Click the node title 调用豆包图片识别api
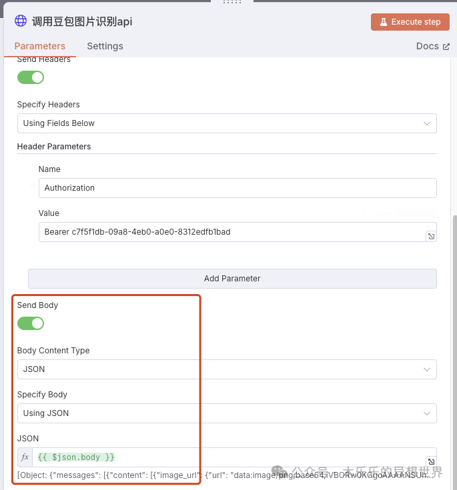457x490 pixels. click(x=82, y=21)
